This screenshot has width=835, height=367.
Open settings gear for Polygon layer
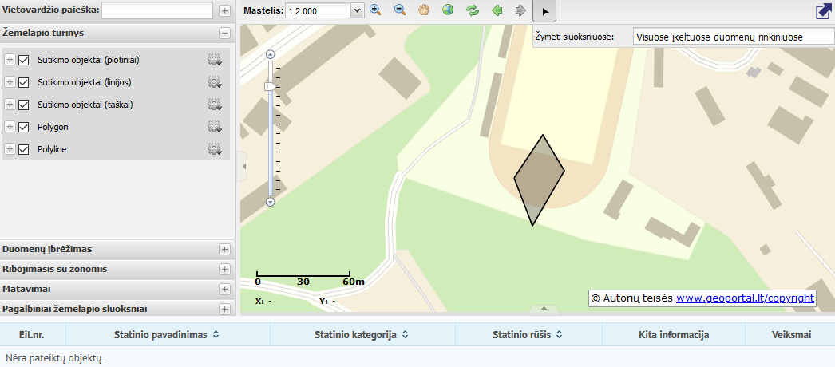coord(214,127)
